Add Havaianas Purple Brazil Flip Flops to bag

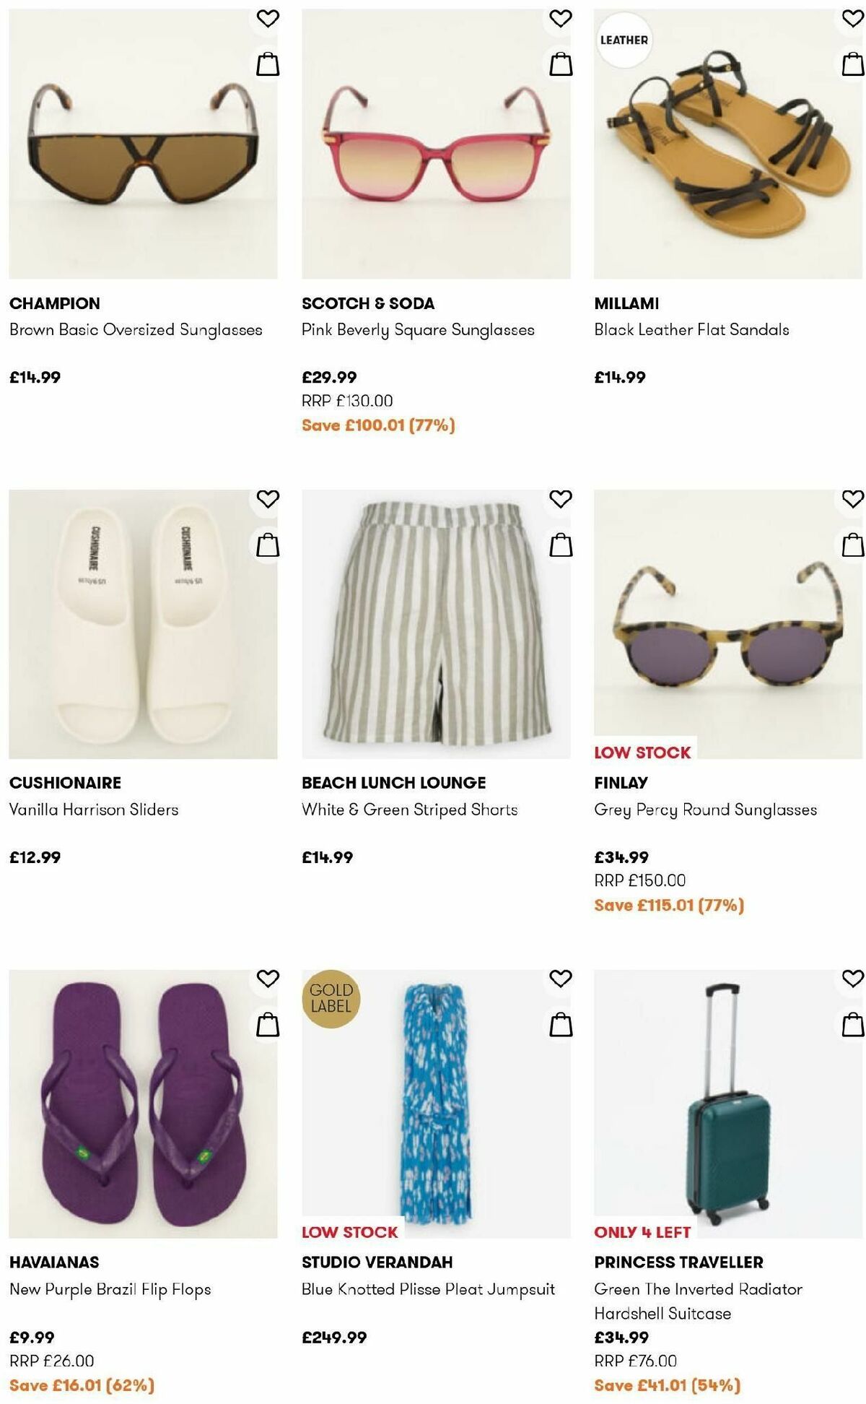click(x=267, y=1023)
